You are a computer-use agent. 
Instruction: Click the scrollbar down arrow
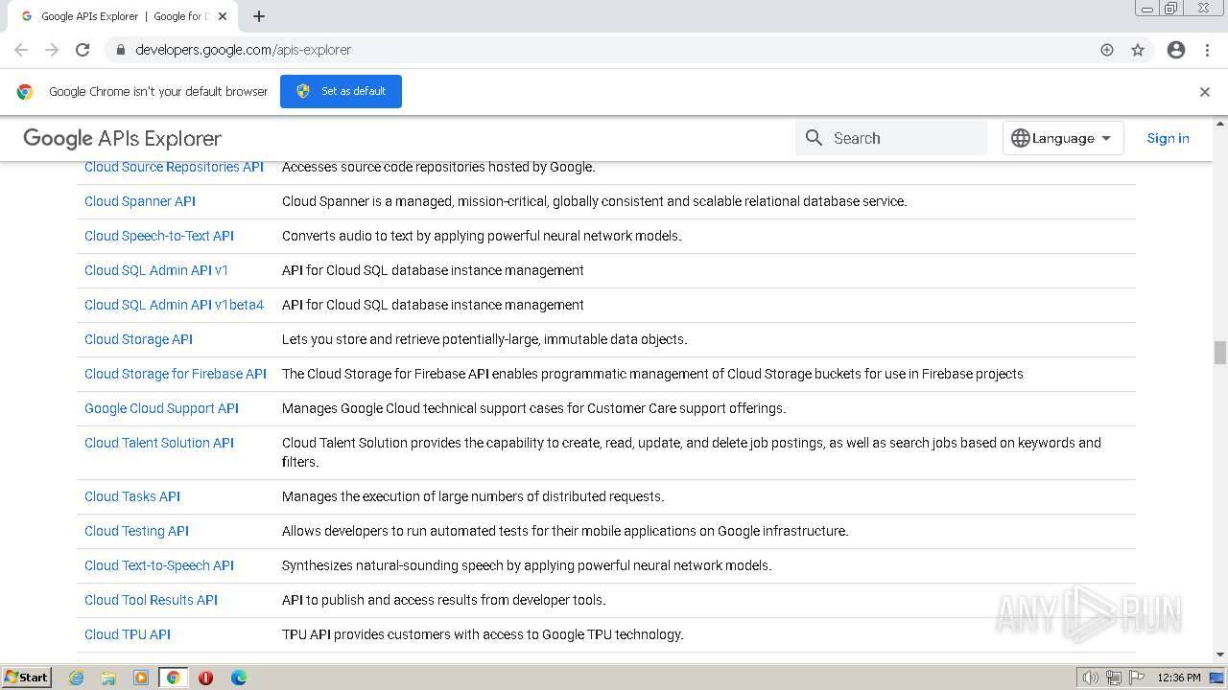(x=1220, y=655)
